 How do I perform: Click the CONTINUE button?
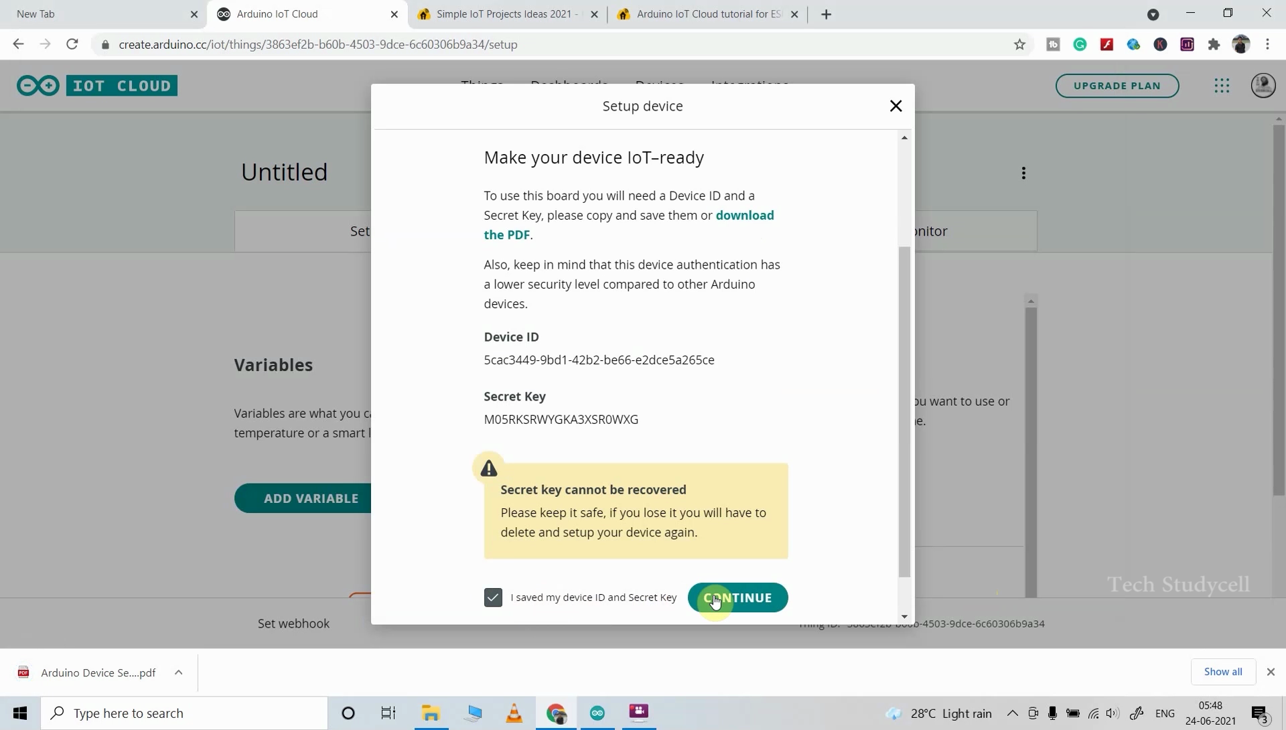click(737, 597)
